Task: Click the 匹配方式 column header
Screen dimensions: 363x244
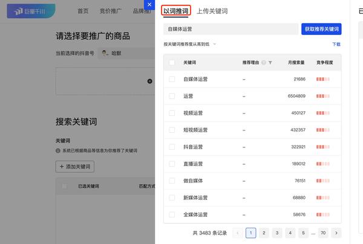Action: pos(147,186)
